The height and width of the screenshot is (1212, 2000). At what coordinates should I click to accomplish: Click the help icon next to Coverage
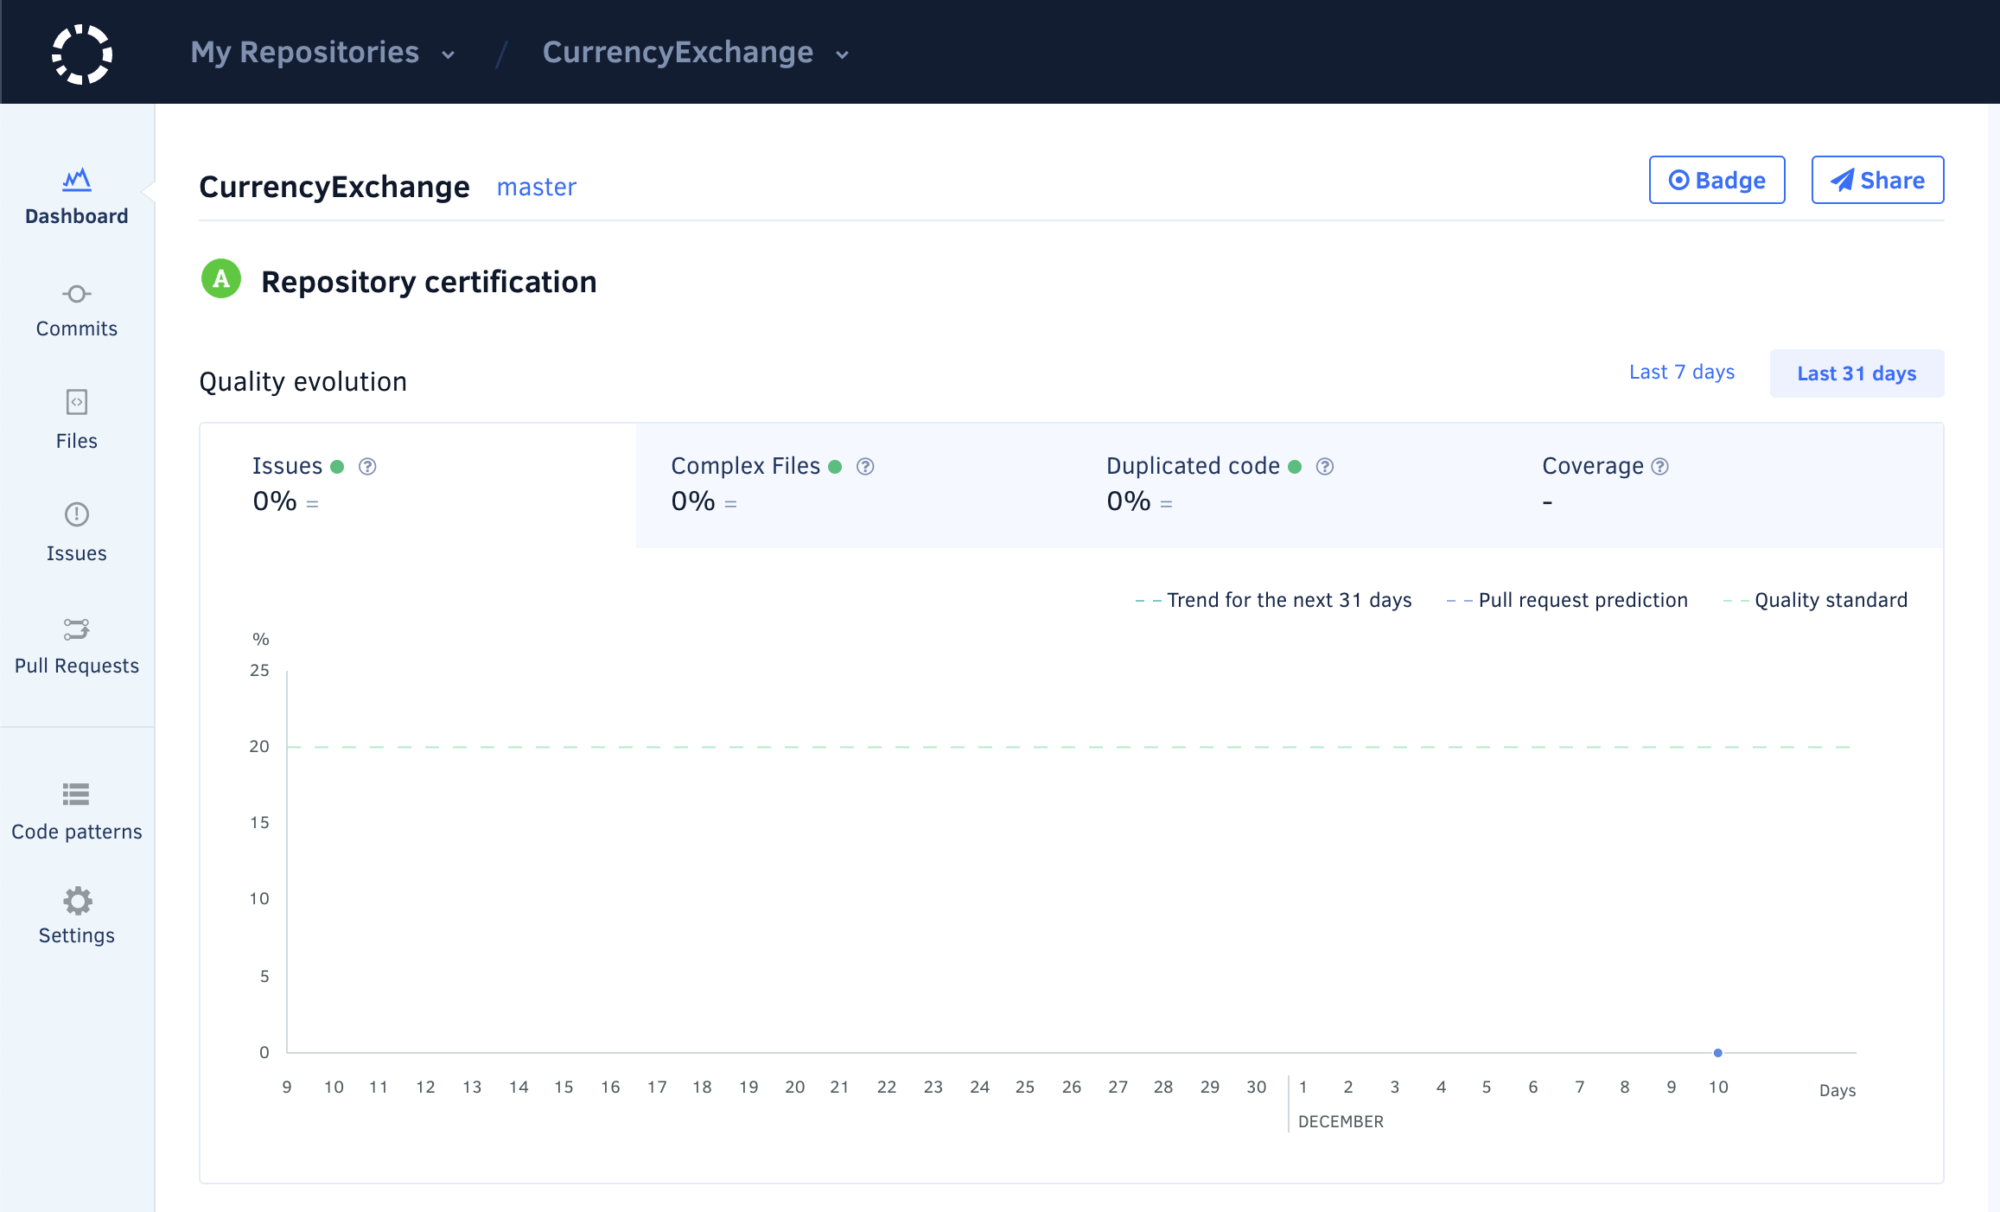click(x=1659, y=467)
